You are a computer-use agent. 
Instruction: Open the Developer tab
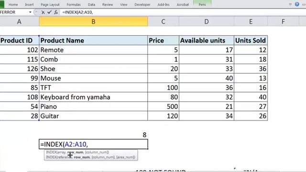142,4
